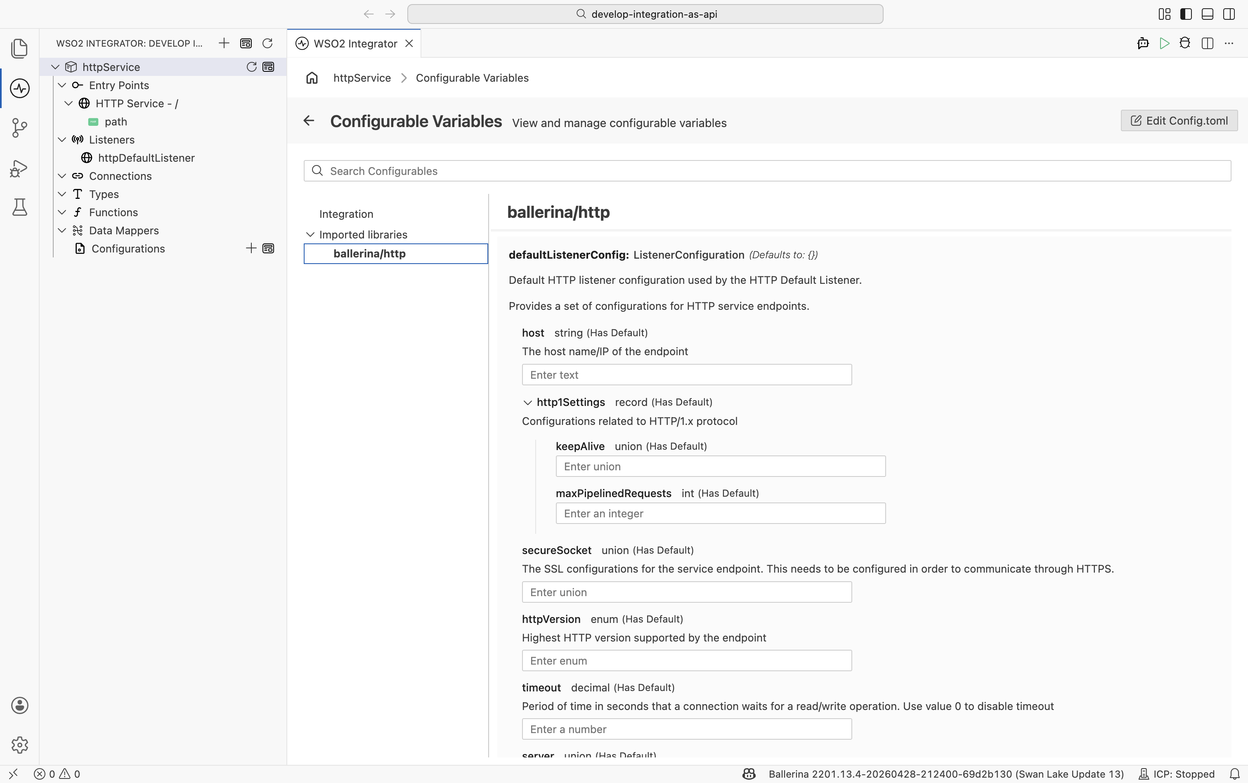
Task: Click the plus icon in integrator panel header
Action: coord(224,43)
